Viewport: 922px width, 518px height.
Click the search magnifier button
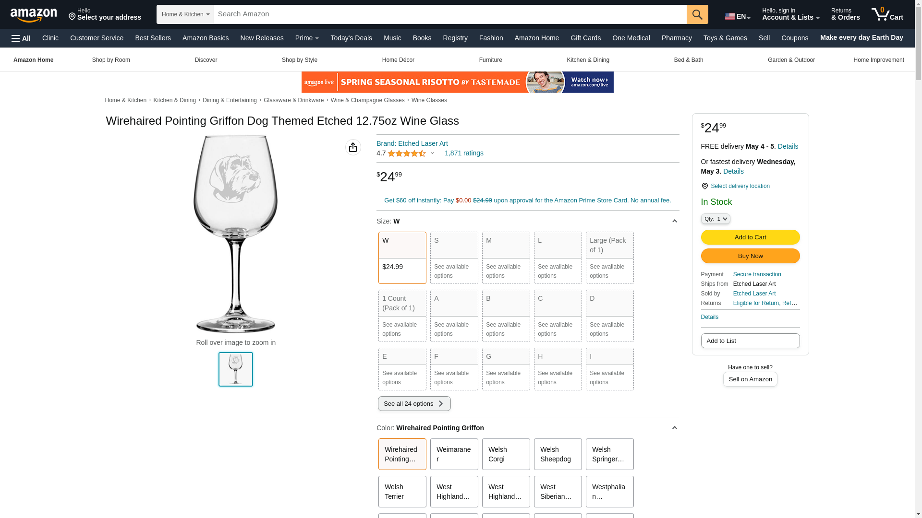click(697, 14)
